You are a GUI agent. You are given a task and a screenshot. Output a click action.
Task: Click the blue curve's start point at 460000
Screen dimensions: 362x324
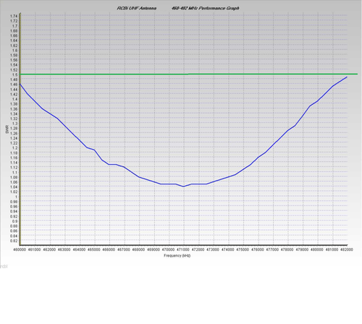click(x=20, y=84)
